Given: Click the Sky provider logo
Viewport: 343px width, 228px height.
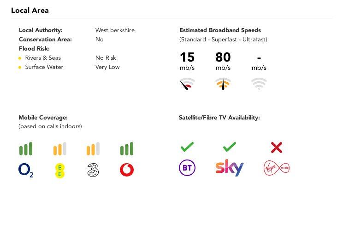Looking at the screenshot, I should coord(230,168).
